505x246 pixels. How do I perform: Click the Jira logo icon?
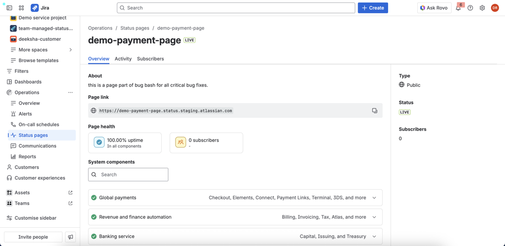[x=35, y=8]
